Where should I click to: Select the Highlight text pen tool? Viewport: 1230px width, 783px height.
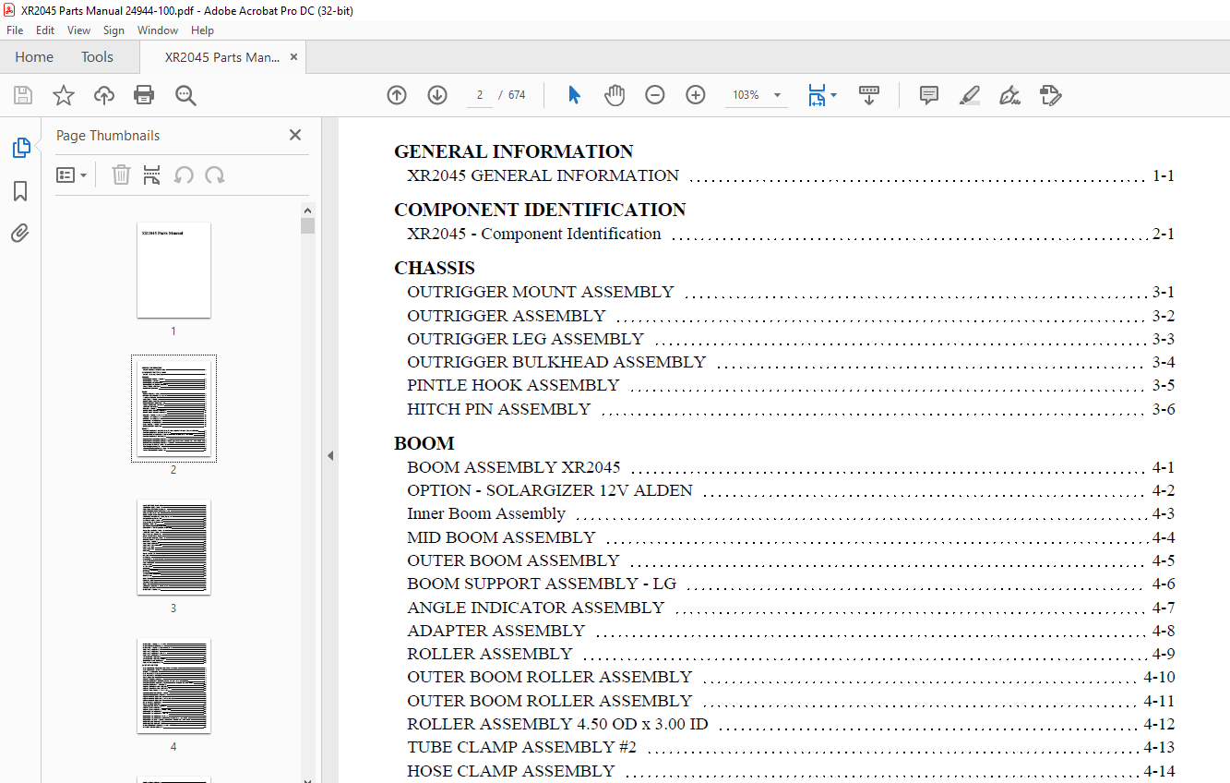point(969,95)
